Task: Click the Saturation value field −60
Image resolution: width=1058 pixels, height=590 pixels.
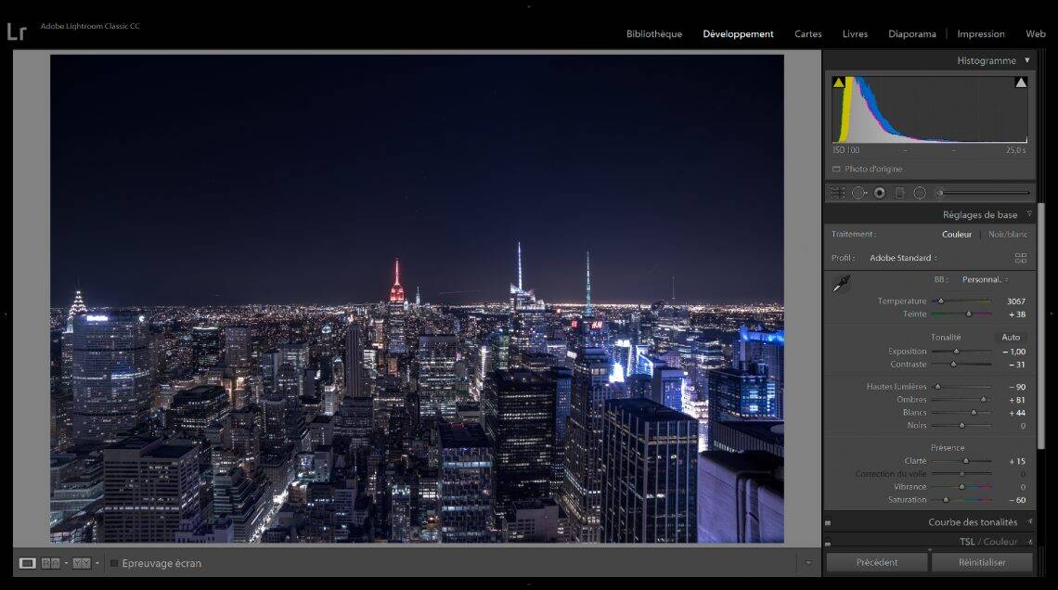Action: [x=1017, y=500]
